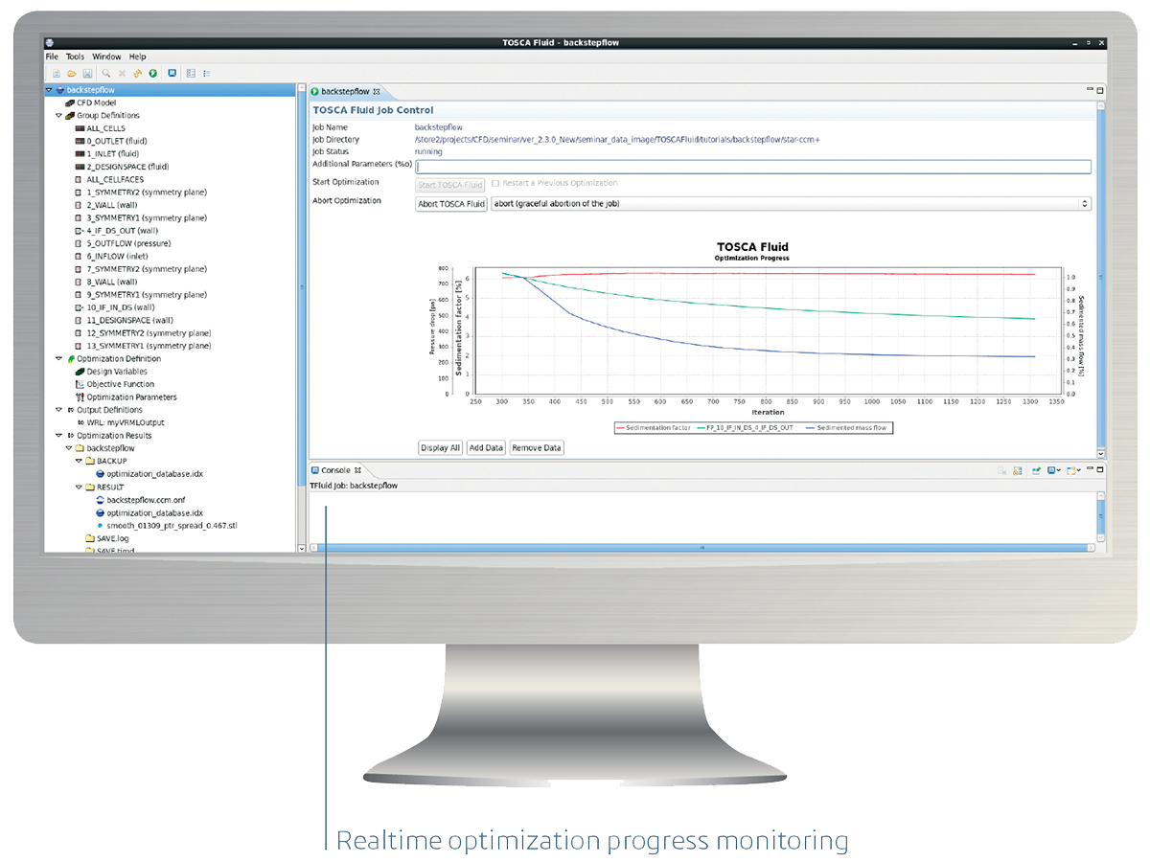The height and width of the screenshot is (862, 1150).
Task: Click the Additional Parameters input field
Action: point(753,167)
